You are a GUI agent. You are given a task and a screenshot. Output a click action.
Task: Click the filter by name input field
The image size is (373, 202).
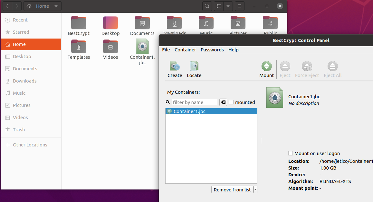pyautogui.click(x=195, y=102)
